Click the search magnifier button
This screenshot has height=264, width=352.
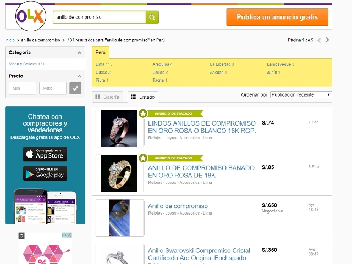tap(152, 17)
